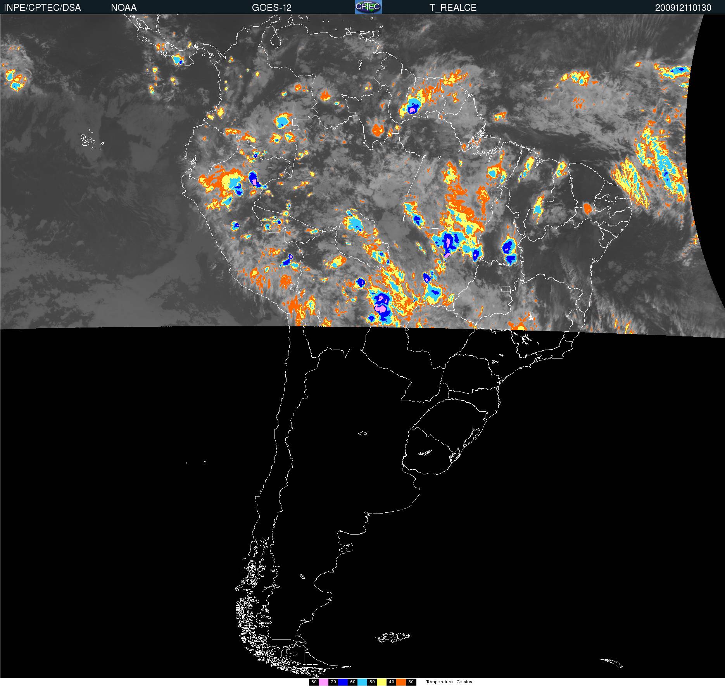Screen dimensions: 725x686
Task: Click the -70 legend value
Action: click(333, 682)
